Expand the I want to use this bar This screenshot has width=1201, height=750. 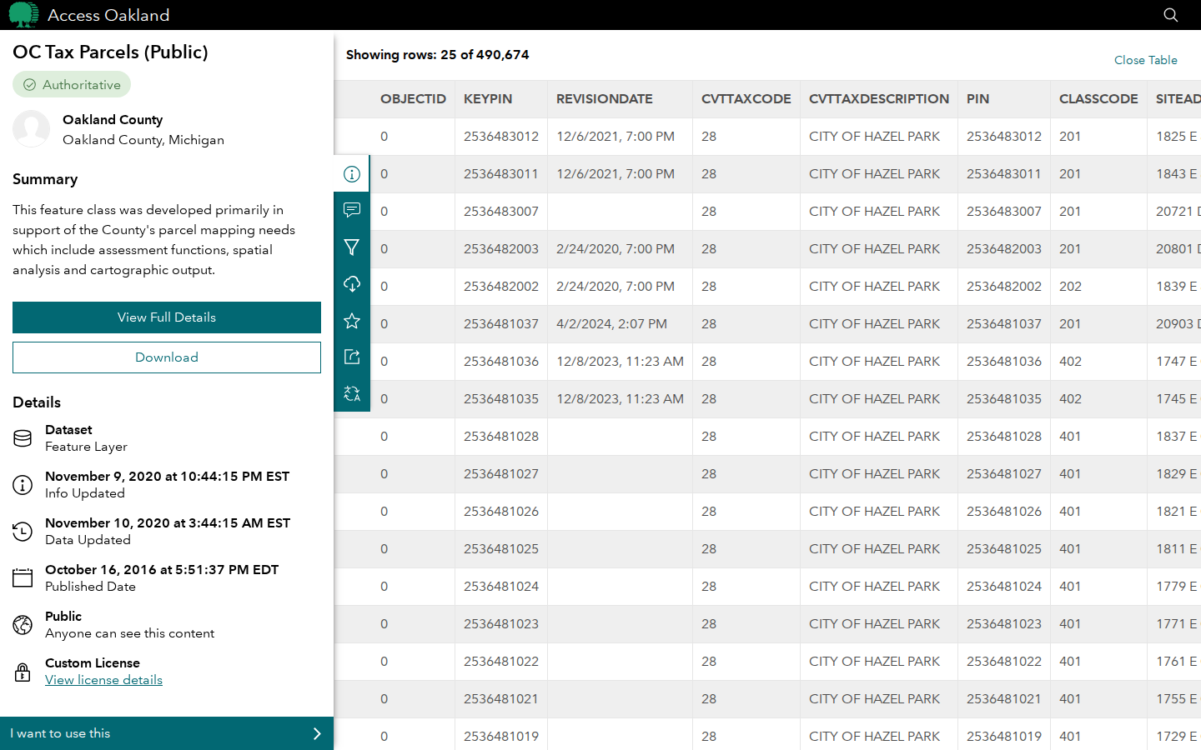click(167, 733)
